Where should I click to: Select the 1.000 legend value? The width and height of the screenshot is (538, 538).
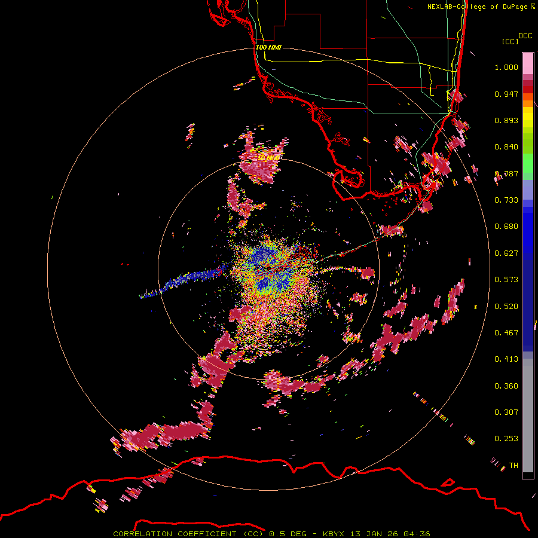pyautogui.click(x=506, y=67)
